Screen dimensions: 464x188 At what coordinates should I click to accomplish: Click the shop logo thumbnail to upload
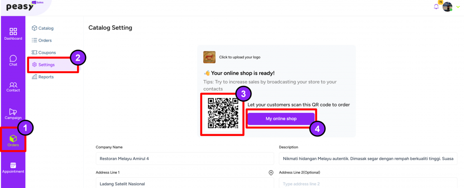pos(209,57)
